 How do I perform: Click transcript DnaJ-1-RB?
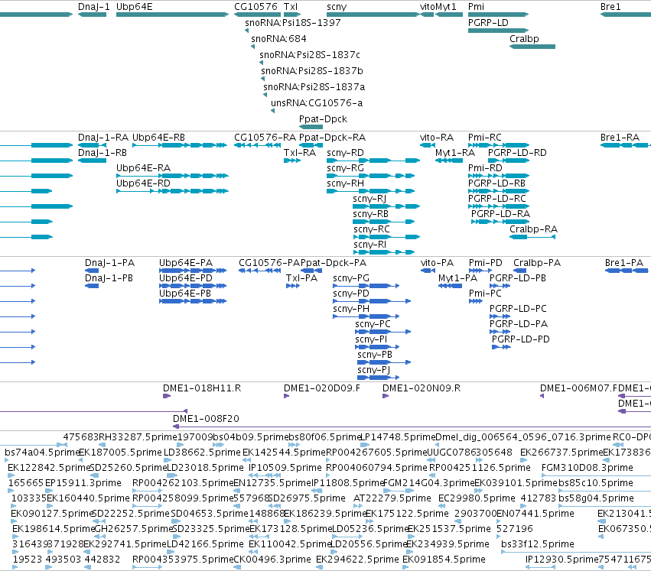[x=103, y=153]
